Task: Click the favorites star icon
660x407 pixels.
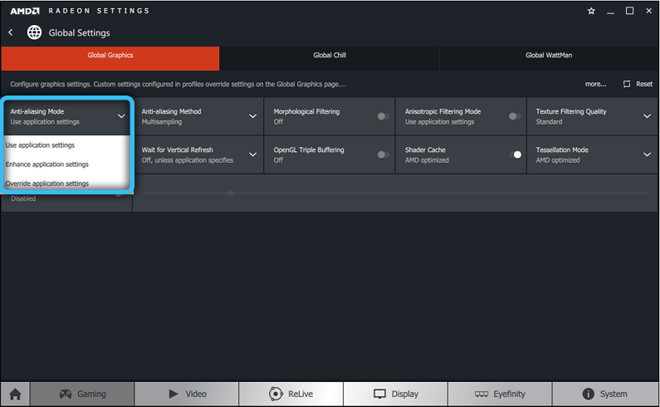Action: tap(591, 11)
